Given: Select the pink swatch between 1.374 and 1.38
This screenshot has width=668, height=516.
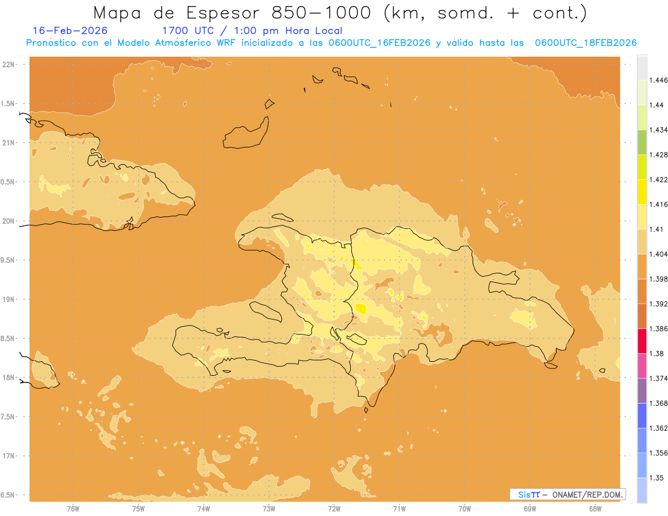Looking at the screenshot, I should pyautogui.click(x=642, y=366).
